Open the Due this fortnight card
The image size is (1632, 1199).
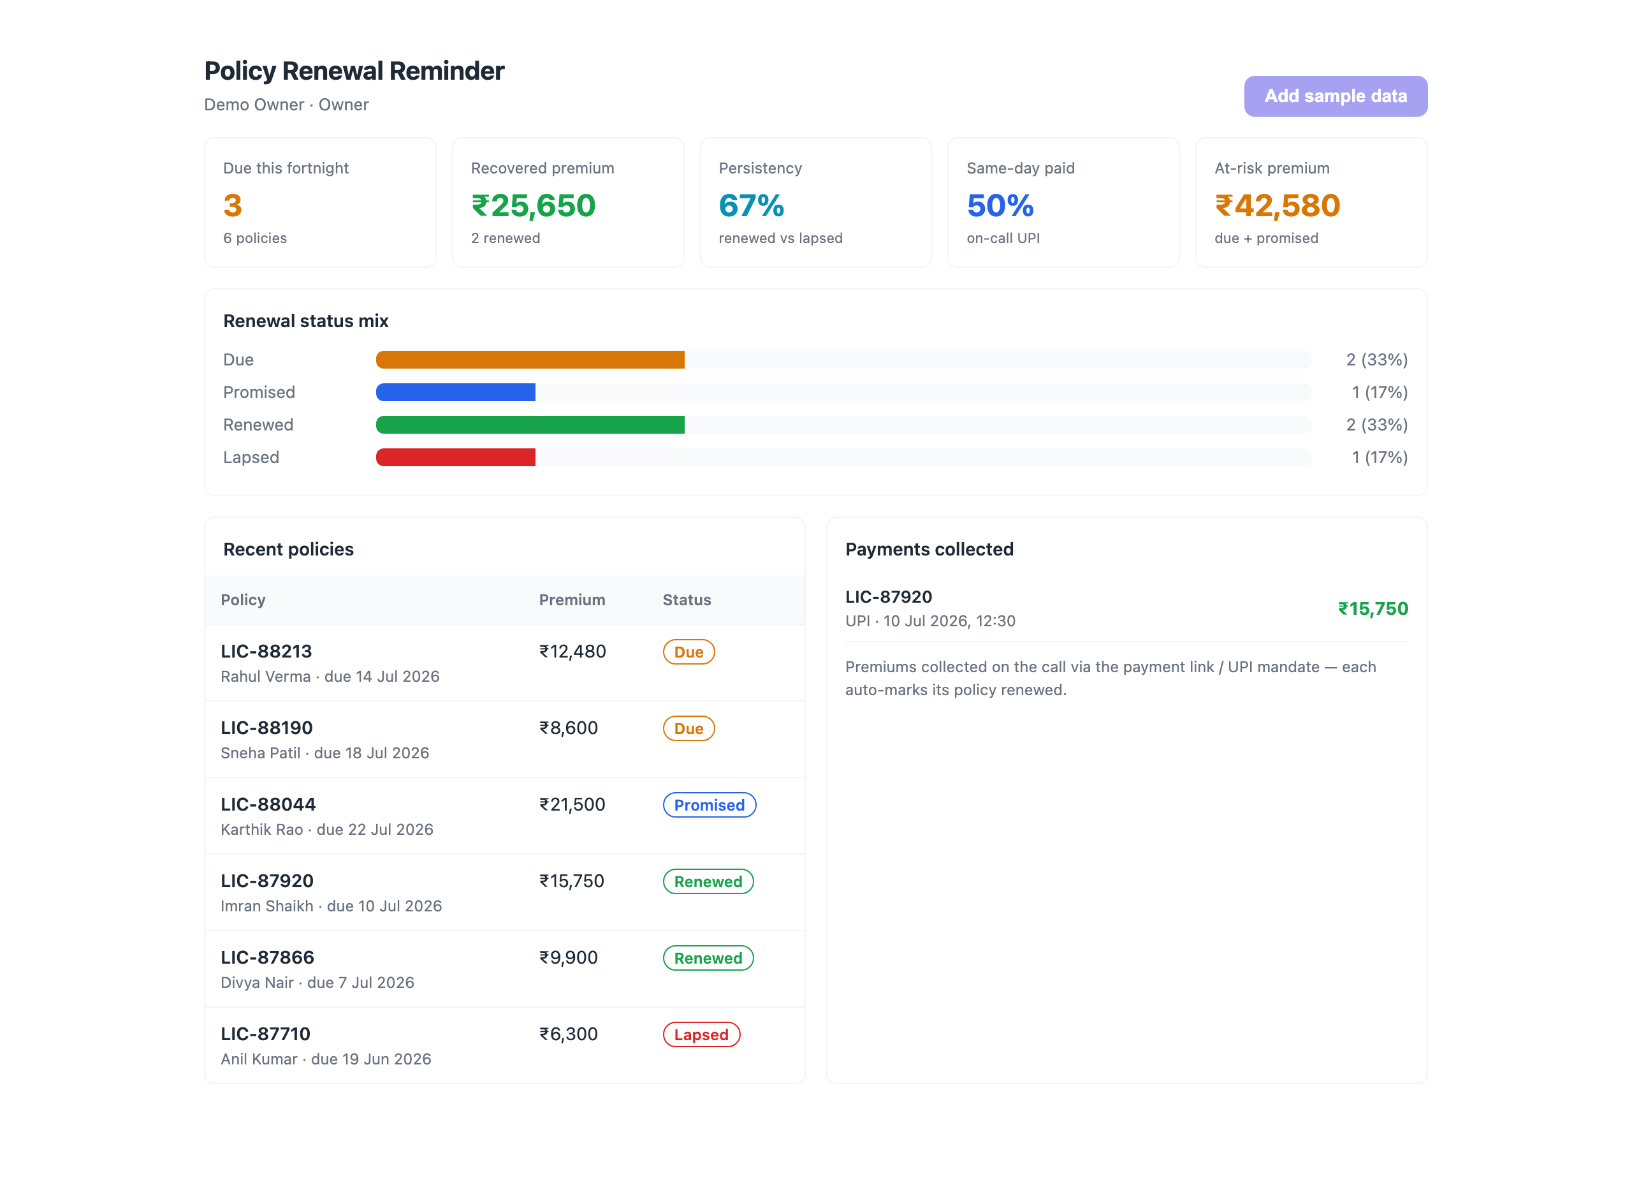[320, 203]
